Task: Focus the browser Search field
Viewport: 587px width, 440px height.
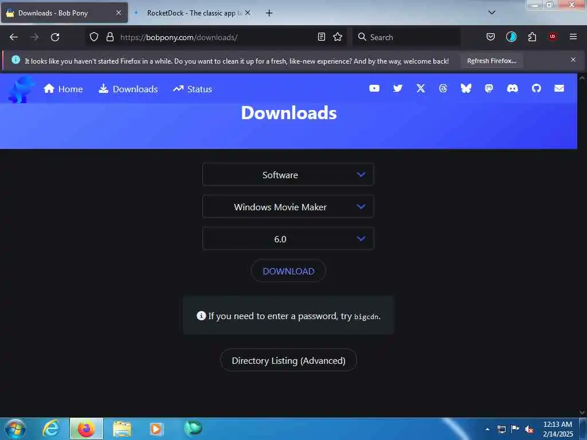Action: 406,37
